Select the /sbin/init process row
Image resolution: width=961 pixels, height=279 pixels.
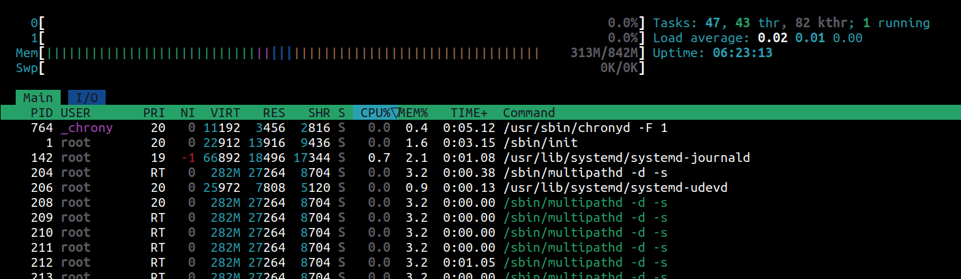pos(480,143)
